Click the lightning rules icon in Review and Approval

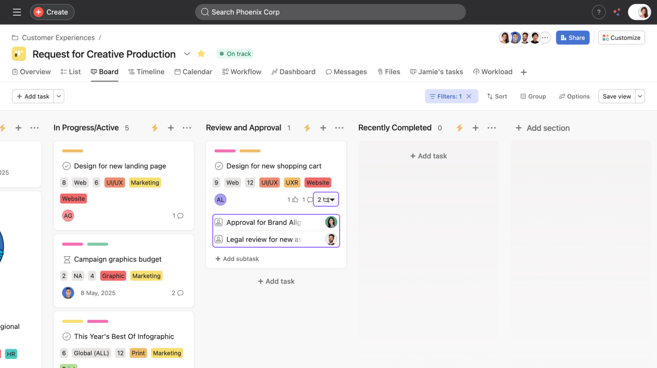[x=307, y=128]
